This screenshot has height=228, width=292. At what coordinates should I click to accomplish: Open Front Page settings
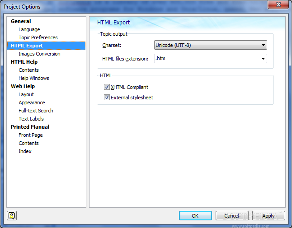click(x=31, y=135)
